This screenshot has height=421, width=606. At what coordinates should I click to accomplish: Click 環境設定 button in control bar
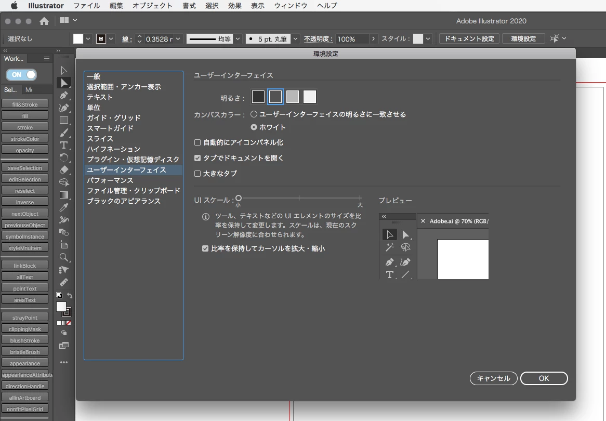523,38
